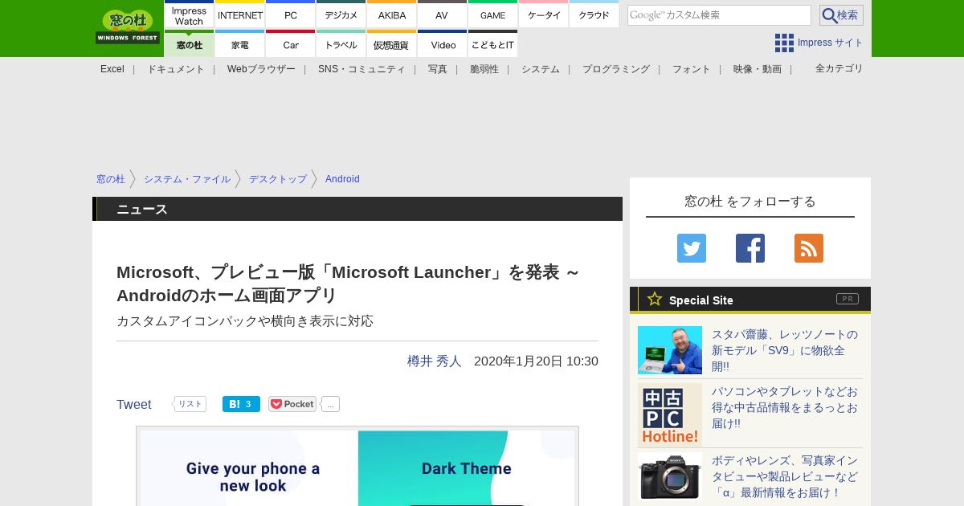
Task: Open the ケータイ Watch tab
Action: [544, 15]
